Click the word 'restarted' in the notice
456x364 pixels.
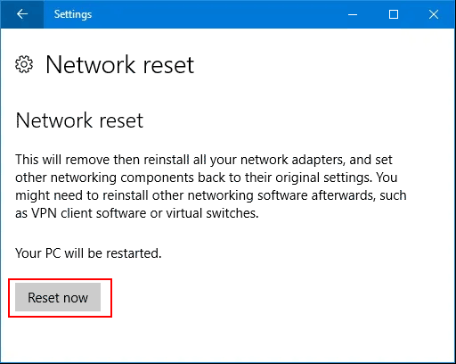click(x=134, y=253)
